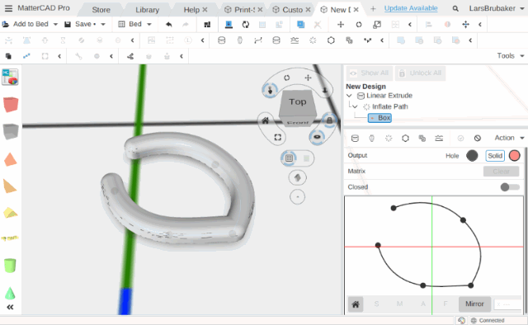Click the red Solid color swatch

point(515,156)
